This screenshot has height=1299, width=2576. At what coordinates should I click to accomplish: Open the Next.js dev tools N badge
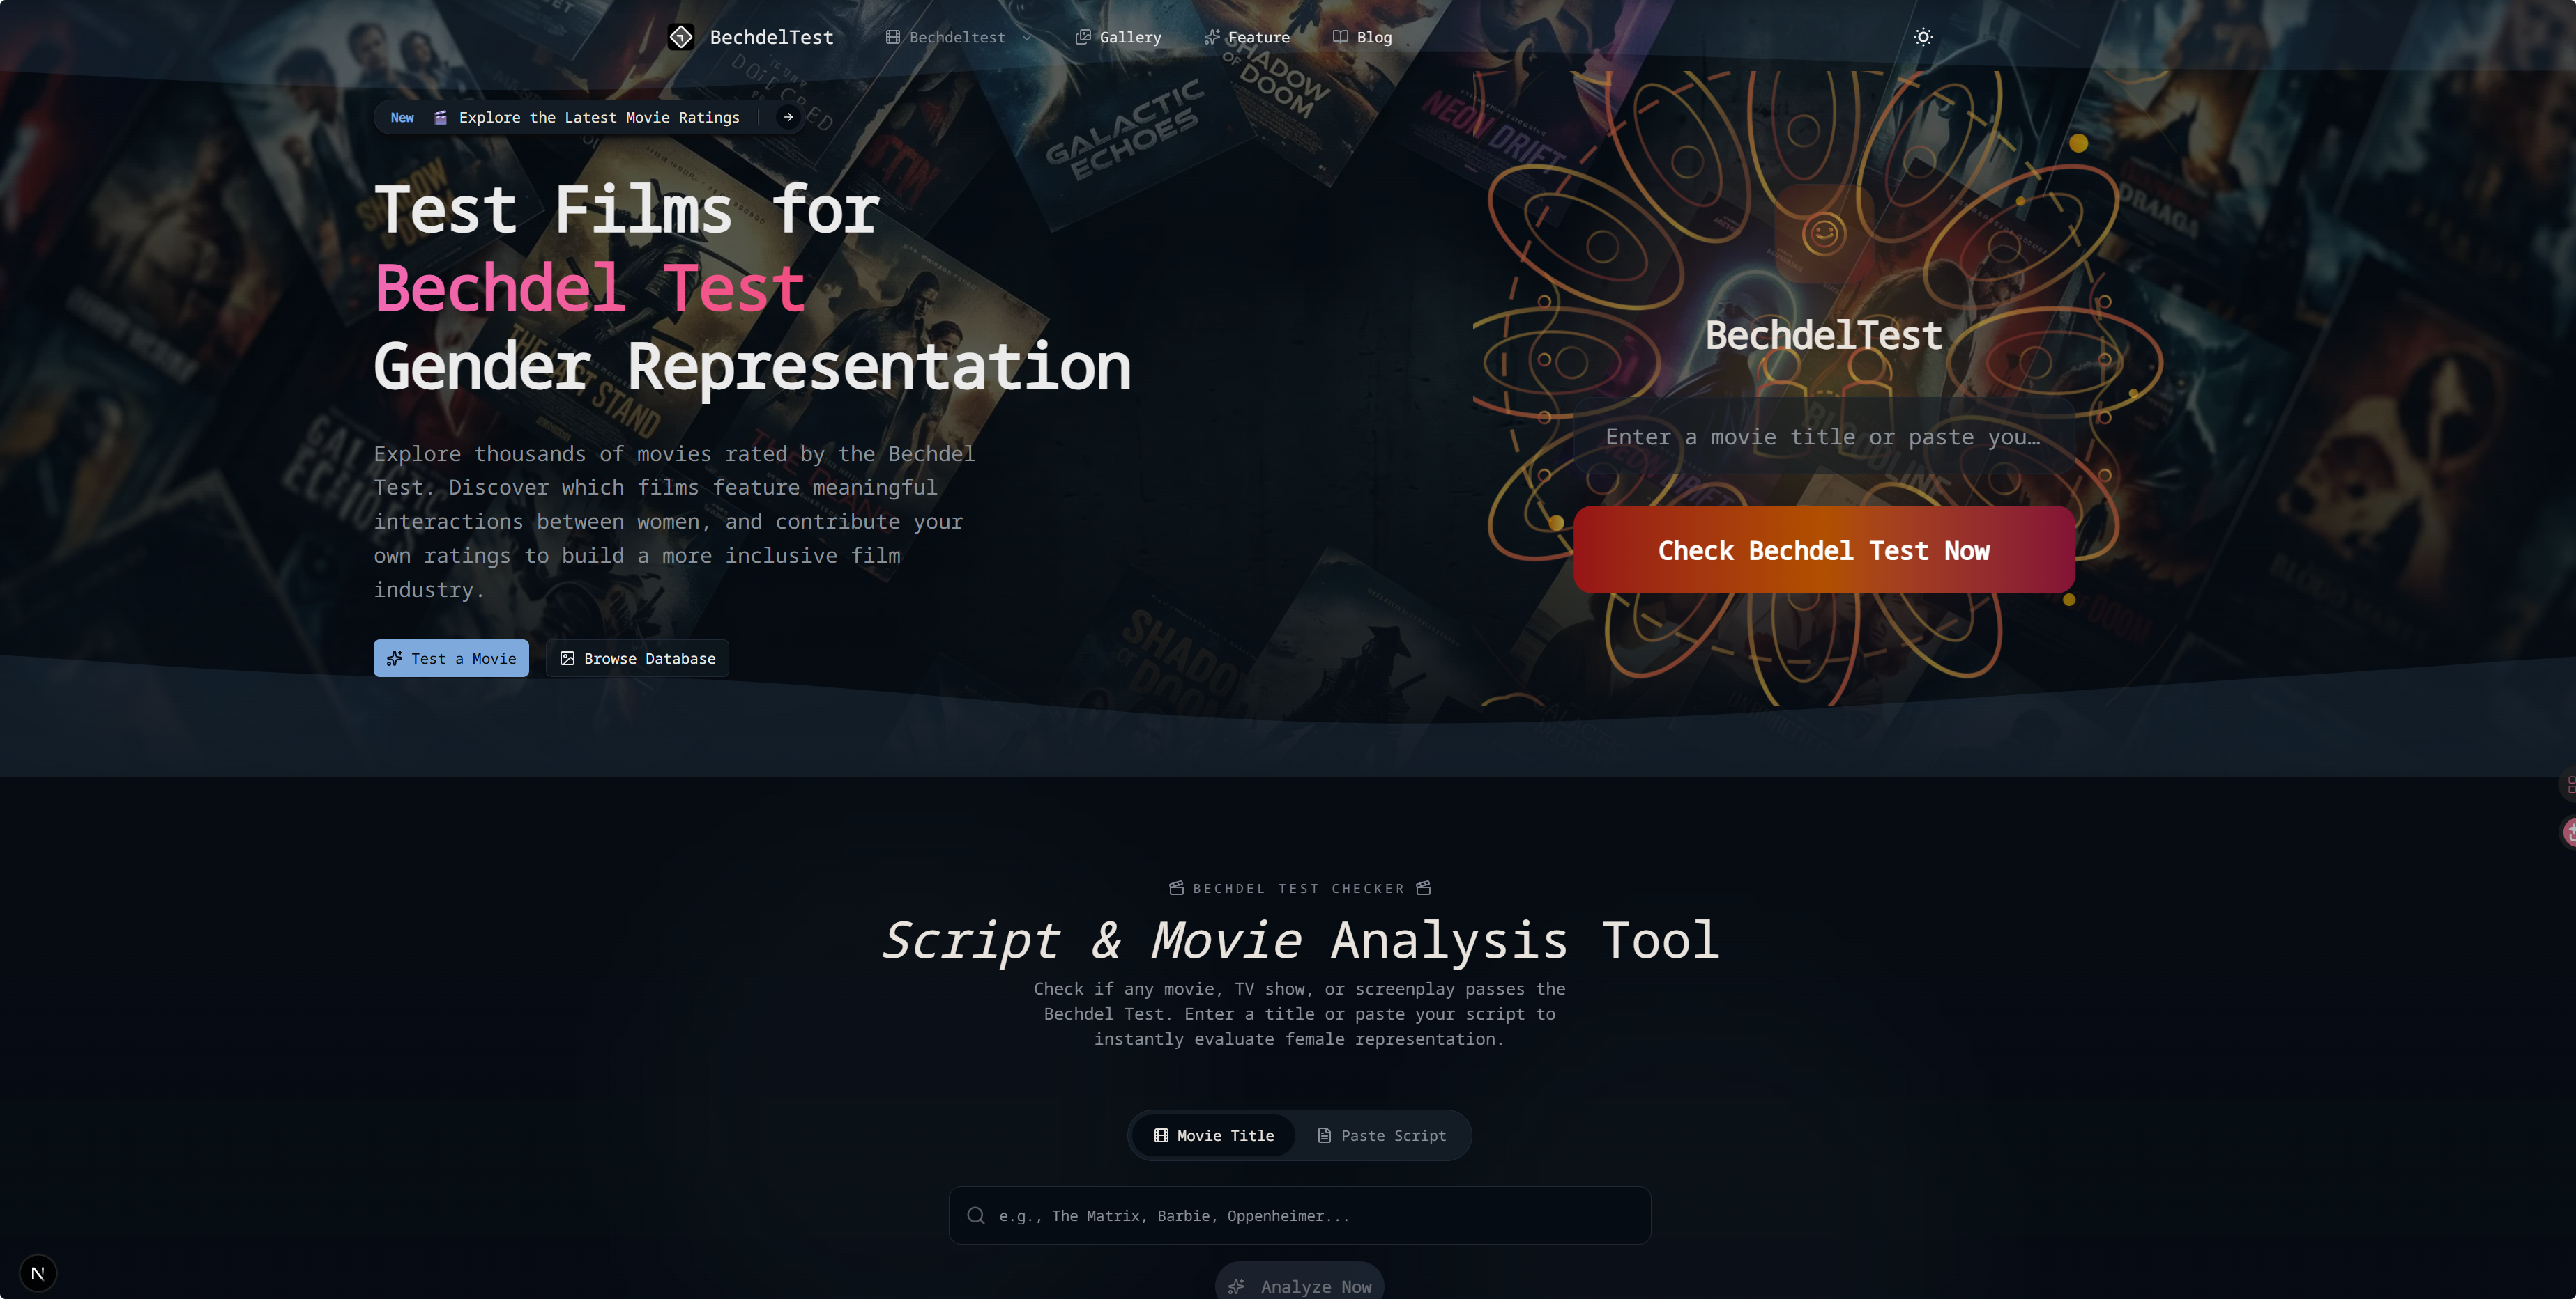click(x=38, y=1272)
